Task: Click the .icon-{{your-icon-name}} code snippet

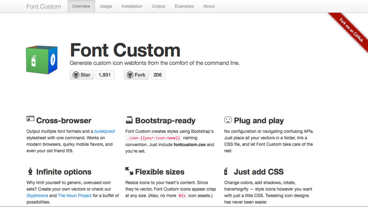Action: pyautogui.click(x=153, y=138)
